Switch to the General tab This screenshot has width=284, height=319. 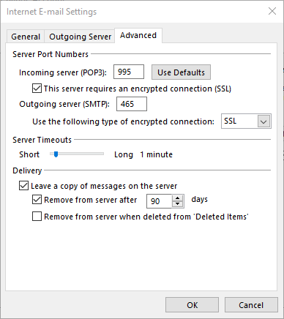coord(26,37)
